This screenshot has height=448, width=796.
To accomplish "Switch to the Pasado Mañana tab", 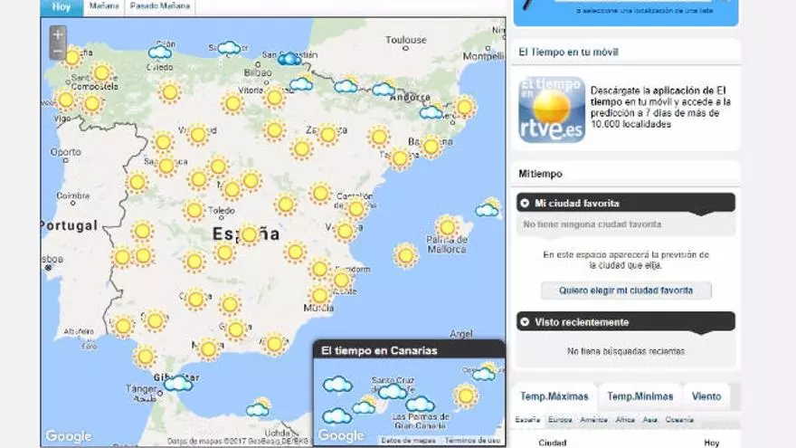I will point(160,6).
